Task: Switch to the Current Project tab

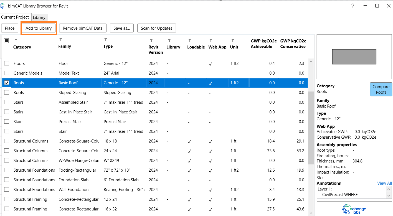Action: [x=15, y=17]
